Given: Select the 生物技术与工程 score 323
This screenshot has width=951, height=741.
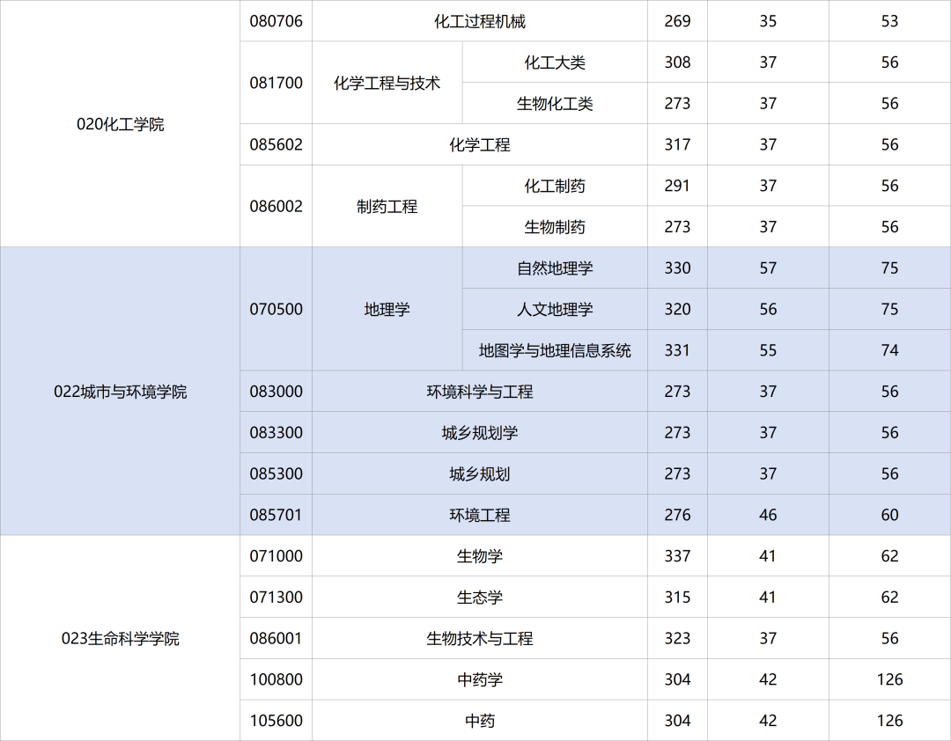Looking at the screenshot, I should coord(677,638).
